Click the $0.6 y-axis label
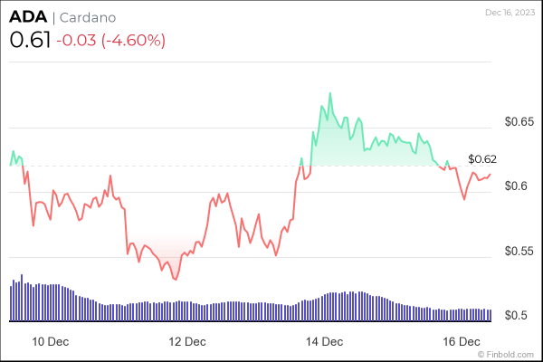The width and height of the screenshot is (543, 362). pyautogui.click(x=516, y=186)
